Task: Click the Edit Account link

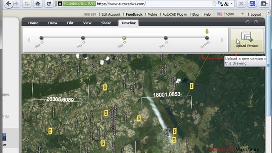Action: point(111,14)
